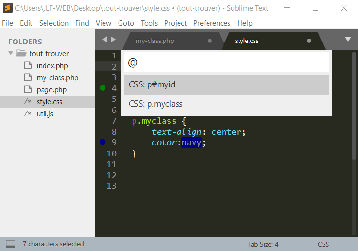
Task: Toggle side bar via status bar panel icon
Action: coord(11,244)
